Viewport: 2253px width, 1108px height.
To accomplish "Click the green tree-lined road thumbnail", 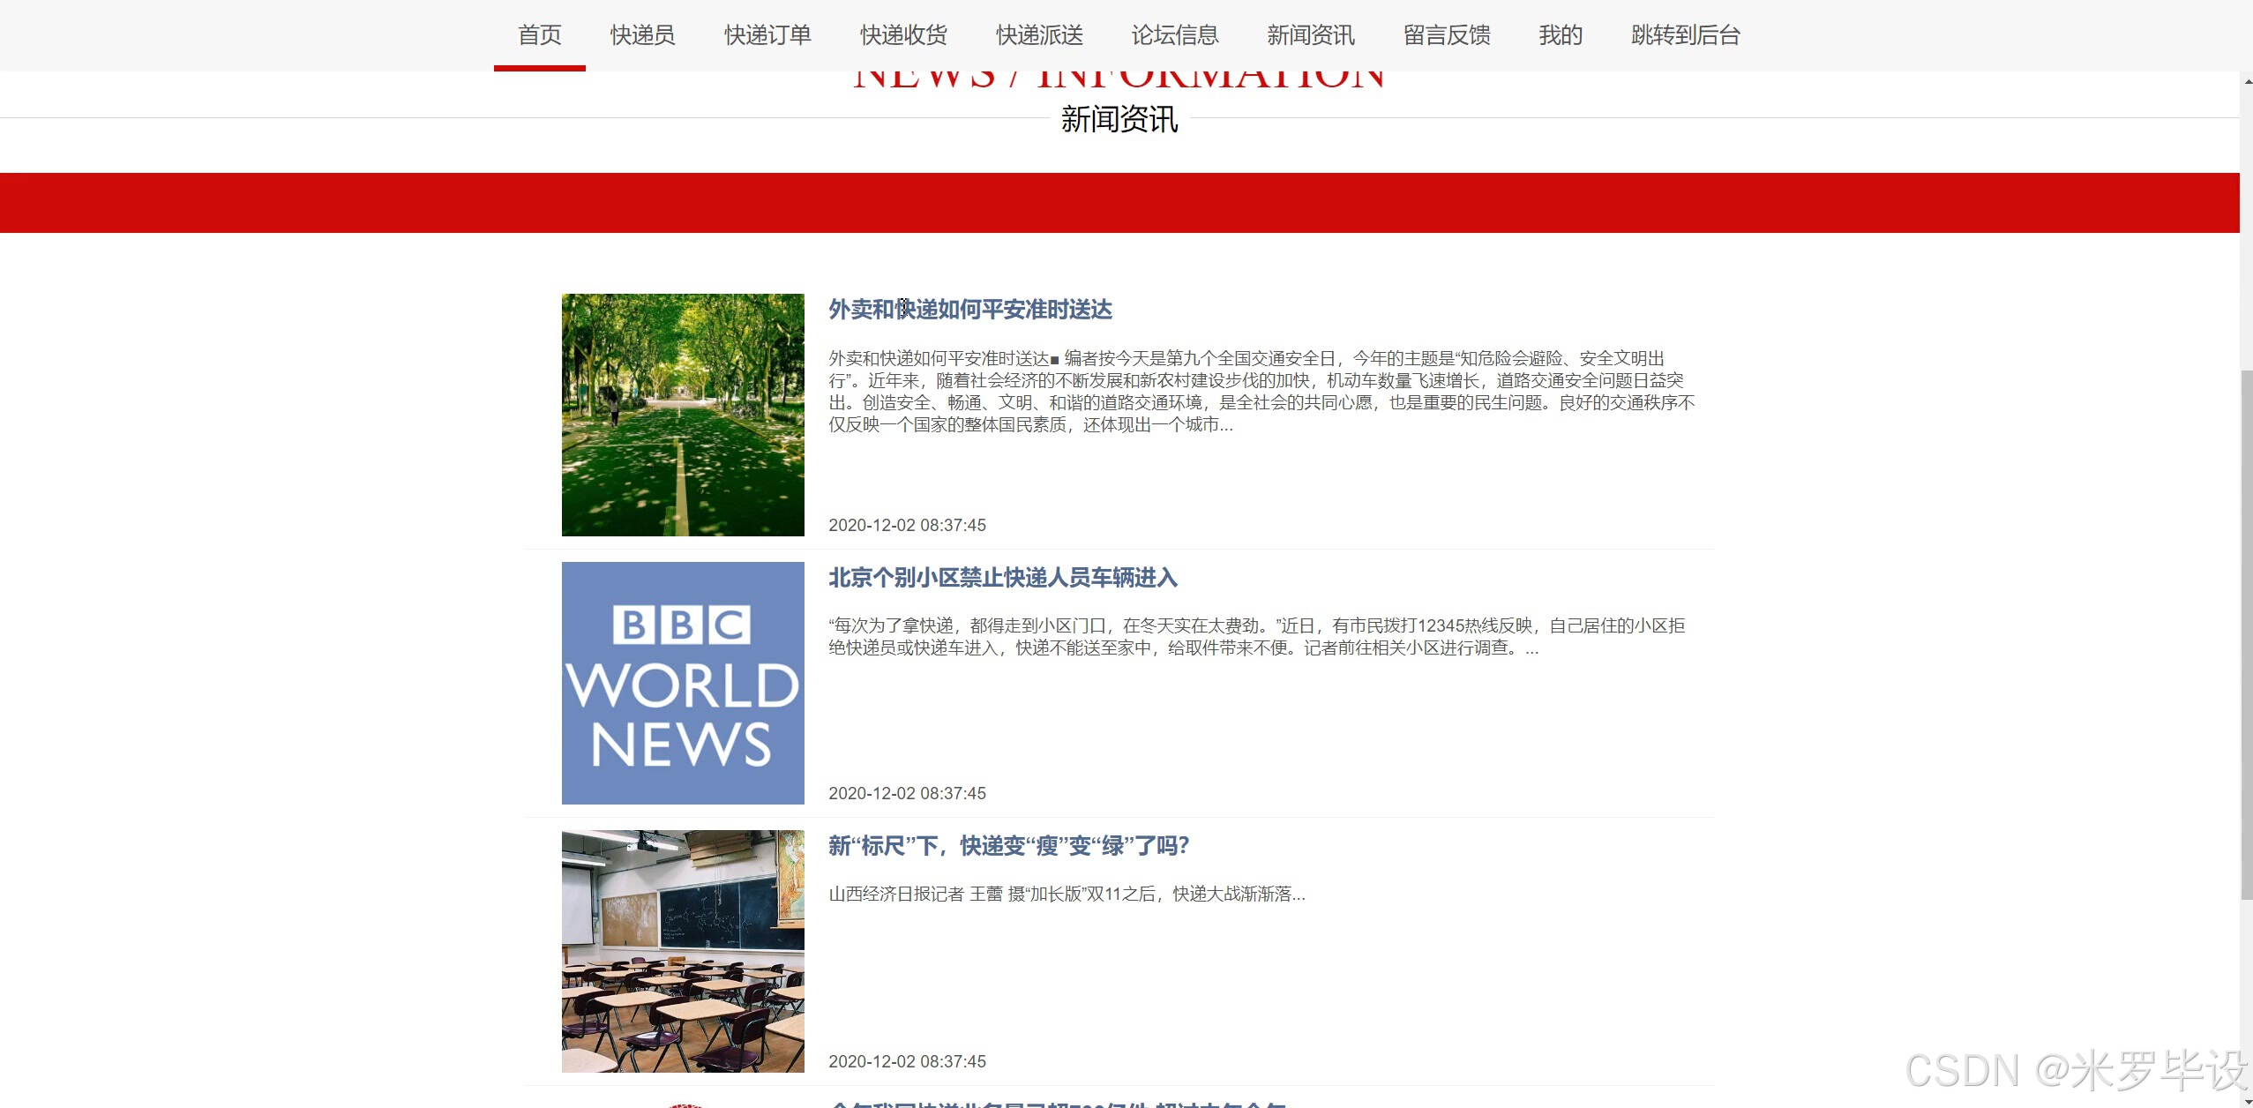I will click(x=683, y=415).
